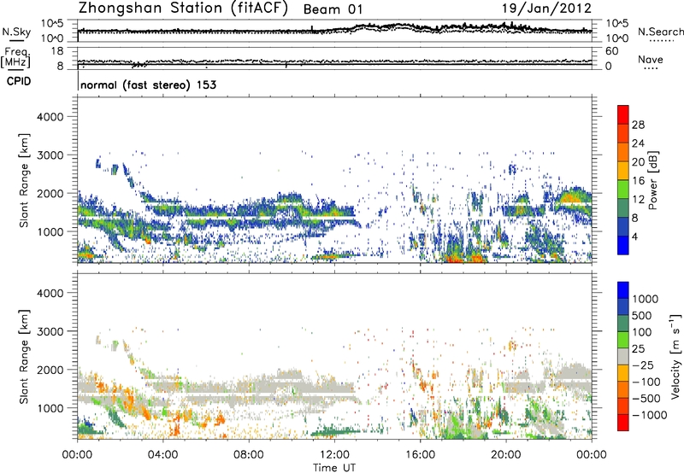684x473 pixels.
Task: Click the "Velocity [m s-1]" color bar title
Action: tap(675, 356)
